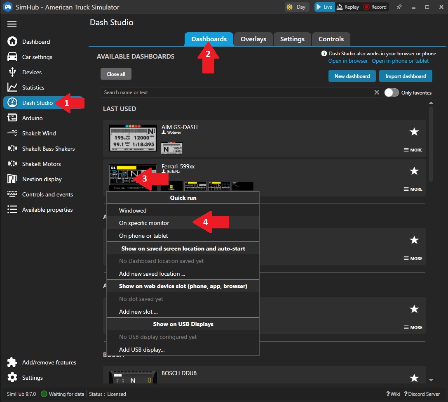Toggle Only favorites switch
This screenshot has height=402, width=448.
pos(392,92)
